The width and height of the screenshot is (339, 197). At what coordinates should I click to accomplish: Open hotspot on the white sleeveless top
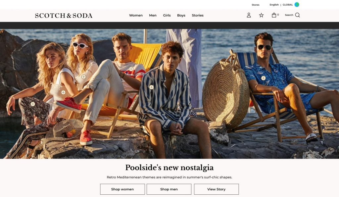[x=63, y=92]
